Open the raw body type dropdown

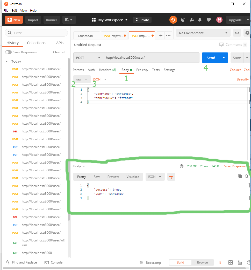tap(82, 79)
